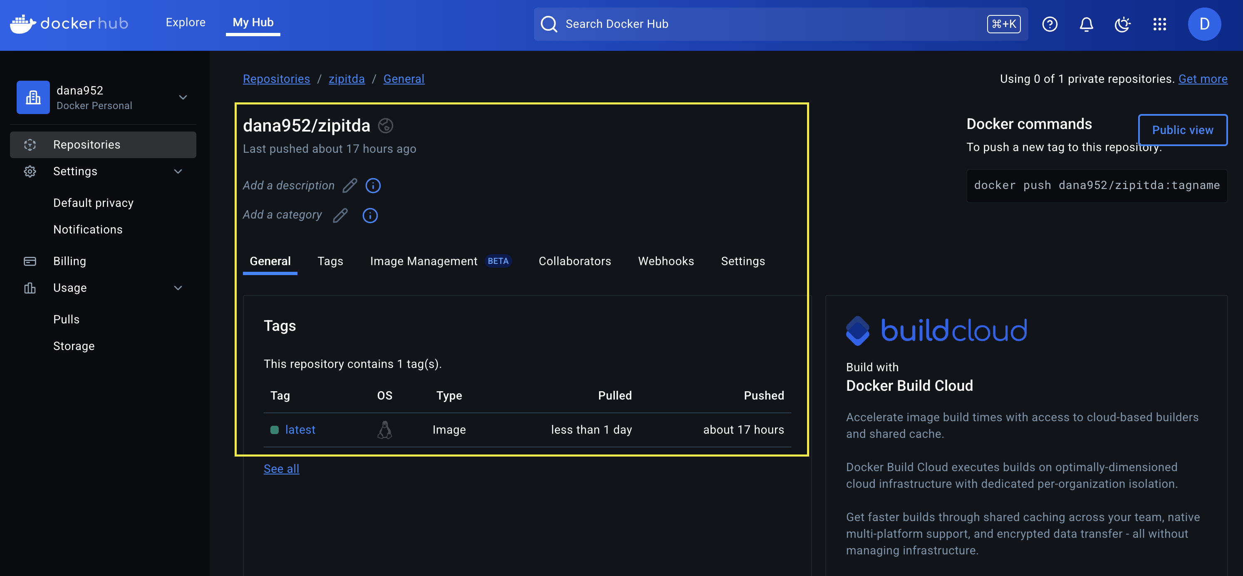1243x576 pixels.
Task: Open the notifications bell
Action: 1086,24
